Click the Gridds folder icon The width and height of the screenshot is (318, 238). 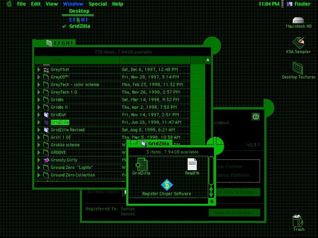tap(46, 100)
